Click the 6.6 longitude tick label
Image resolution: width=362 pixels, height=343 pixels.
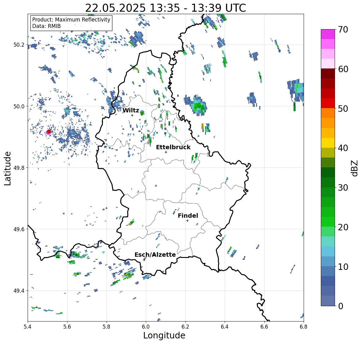(x=264, y=326)
